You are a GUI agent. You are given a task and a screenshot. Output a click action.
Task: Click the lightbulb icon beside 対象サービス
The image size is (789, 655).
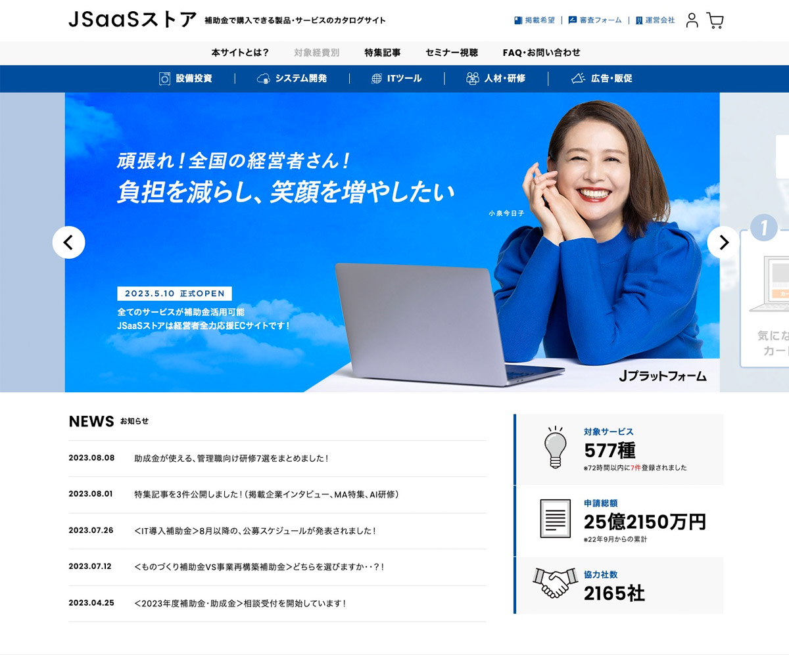556,447
